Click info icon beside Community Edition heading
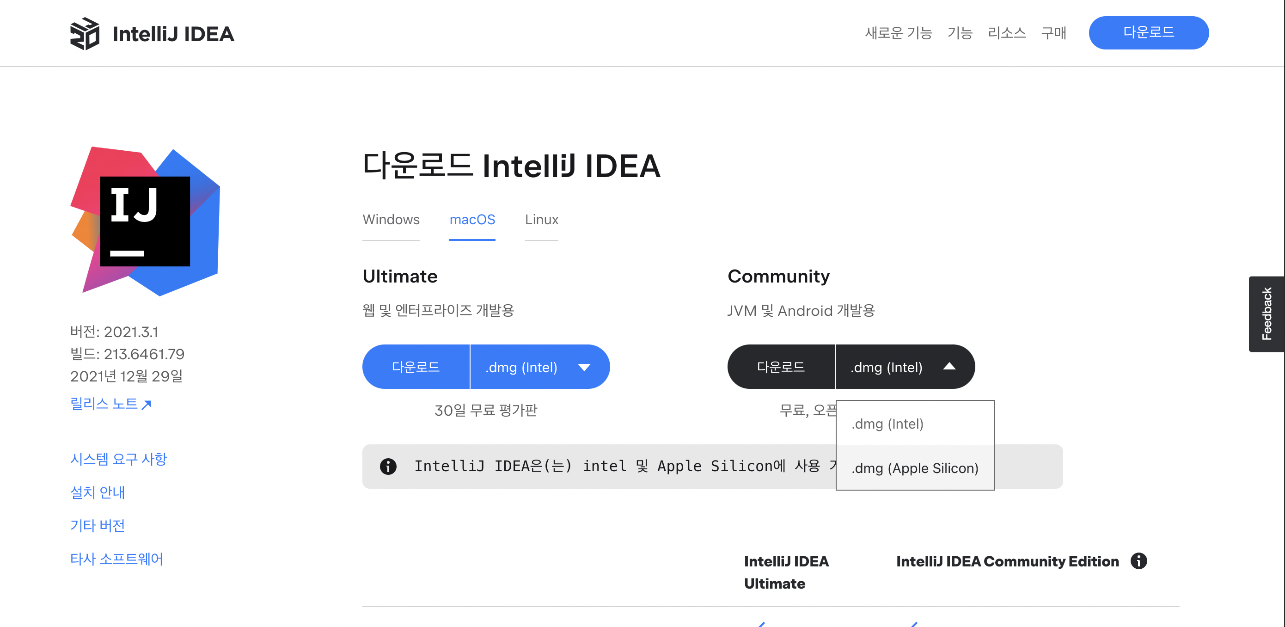Image resolution: width=1285 pixels, height=627 pixels. click(1138, 560)
